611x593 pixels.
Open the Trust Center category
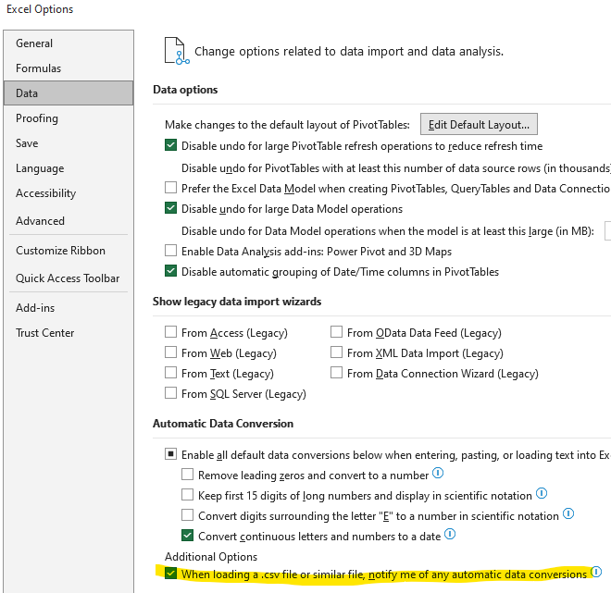69,333
